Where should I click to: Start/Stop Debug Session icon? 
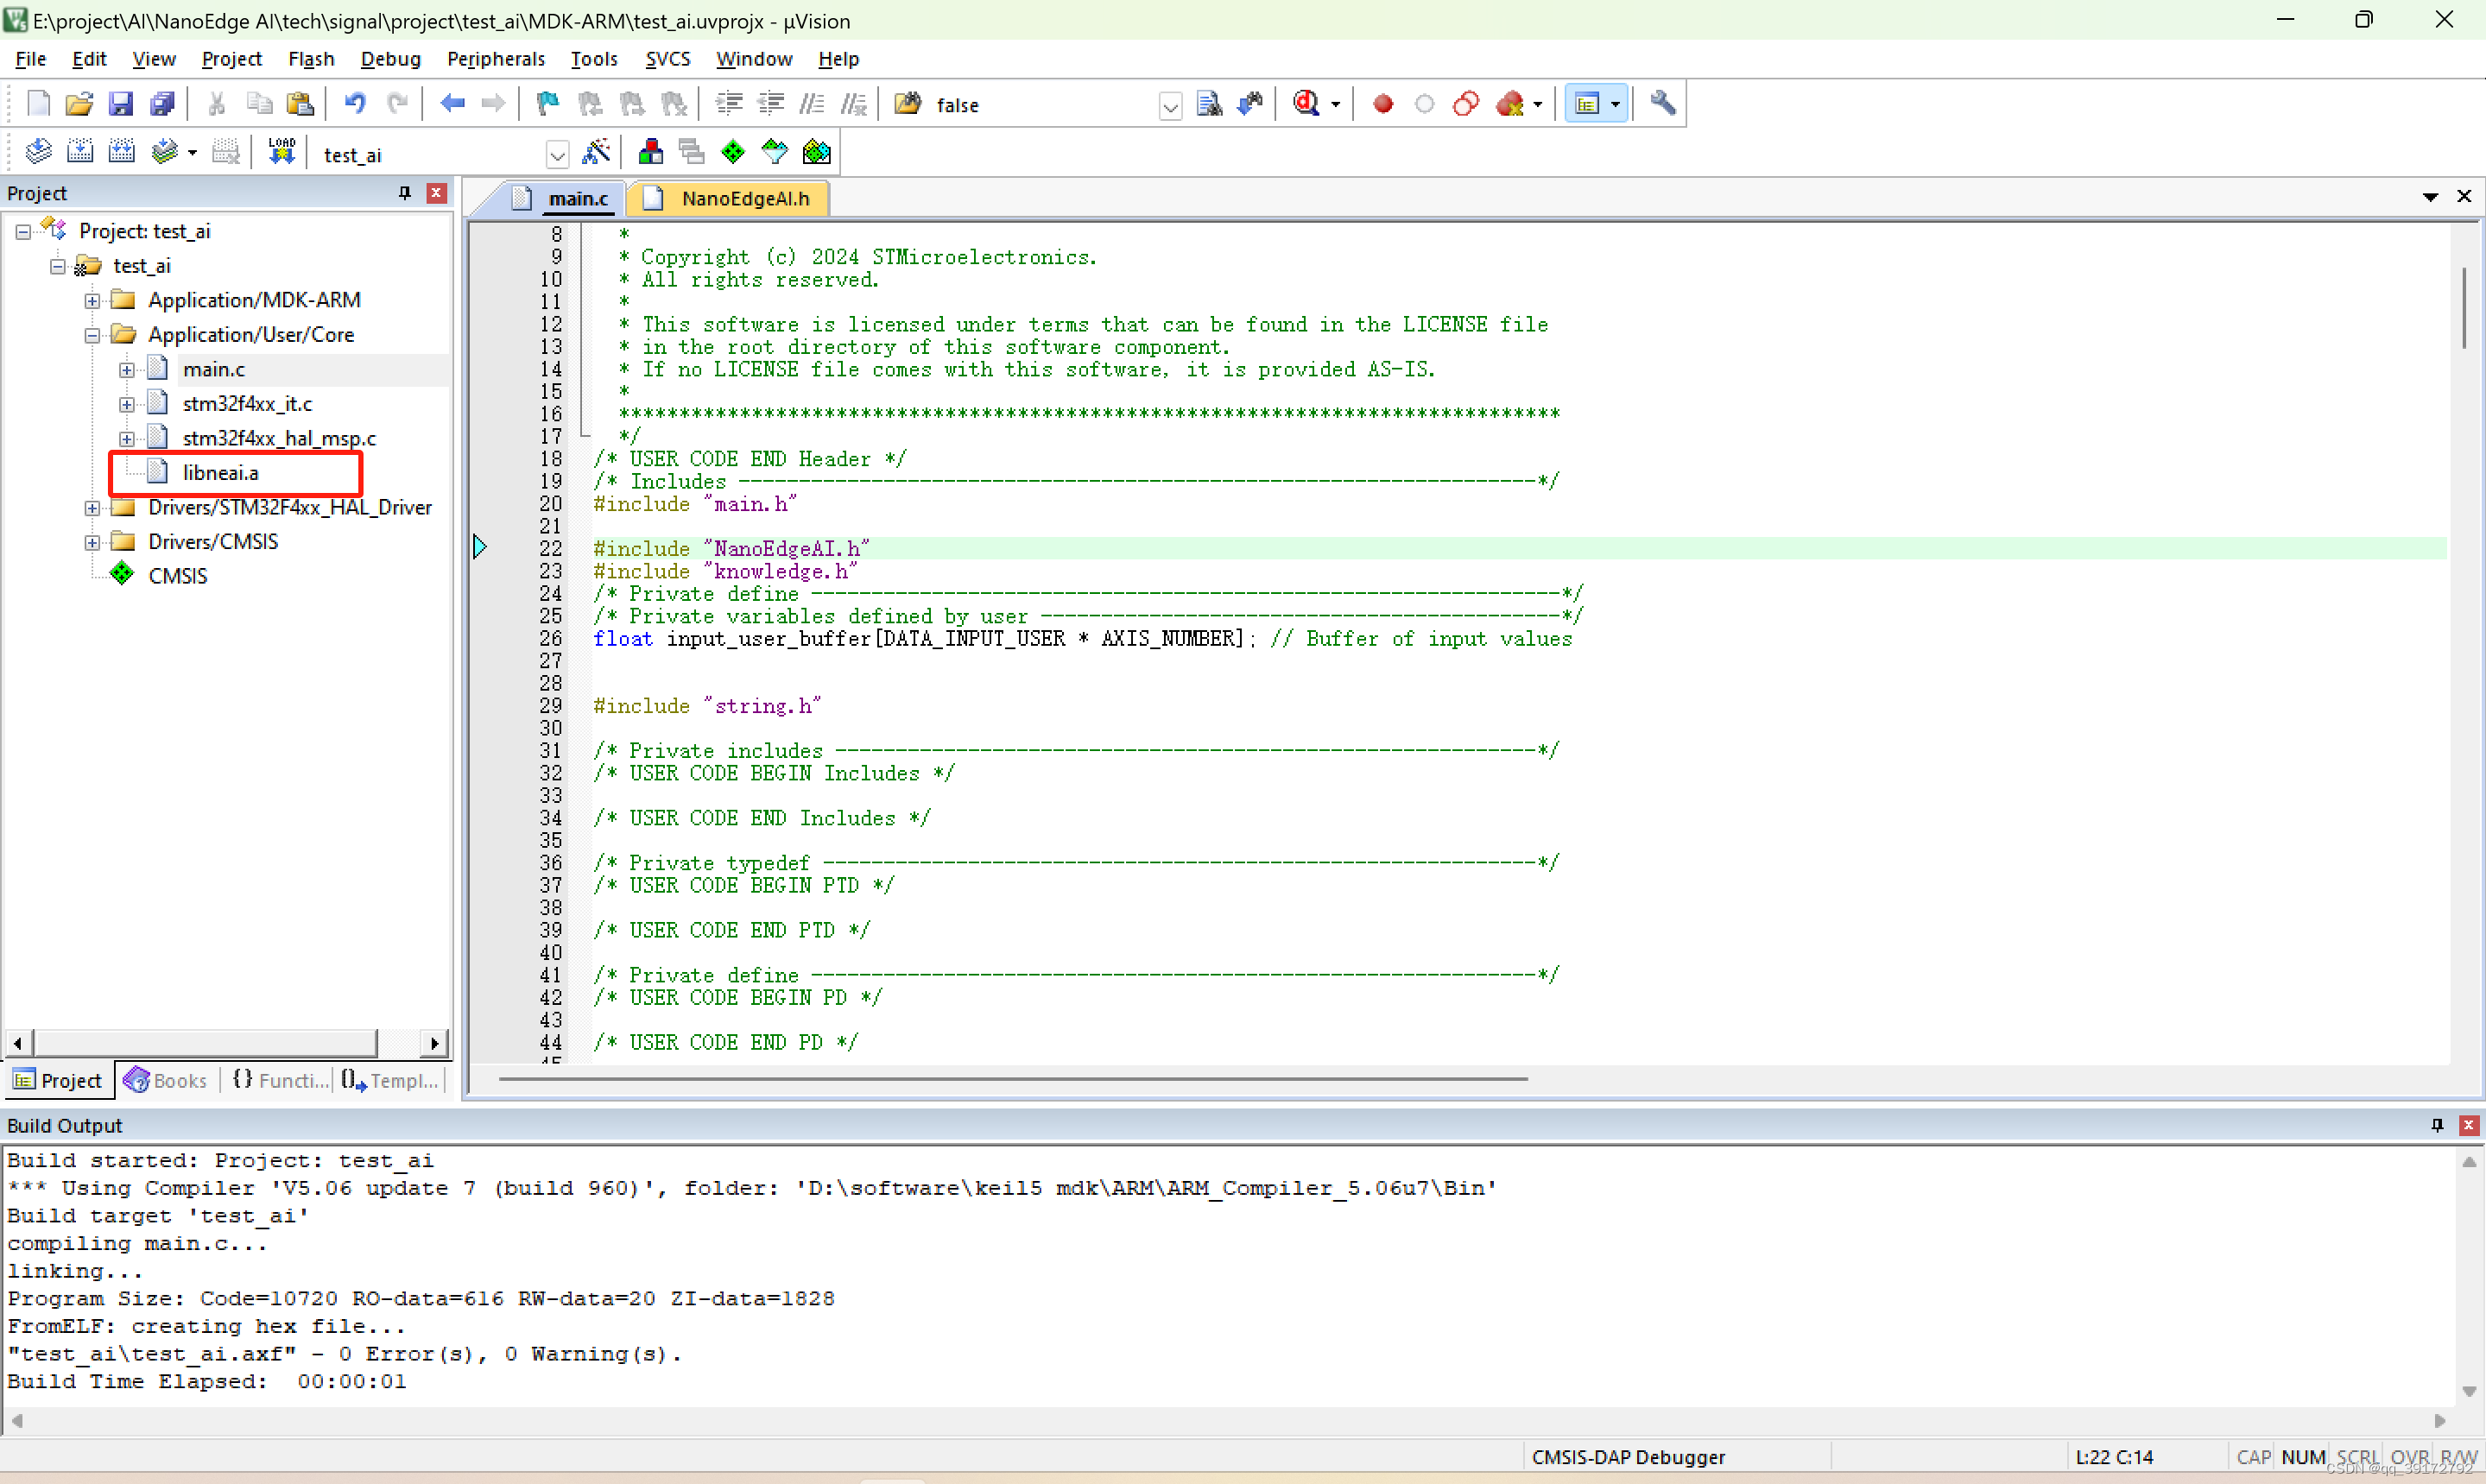[1306, 103]
